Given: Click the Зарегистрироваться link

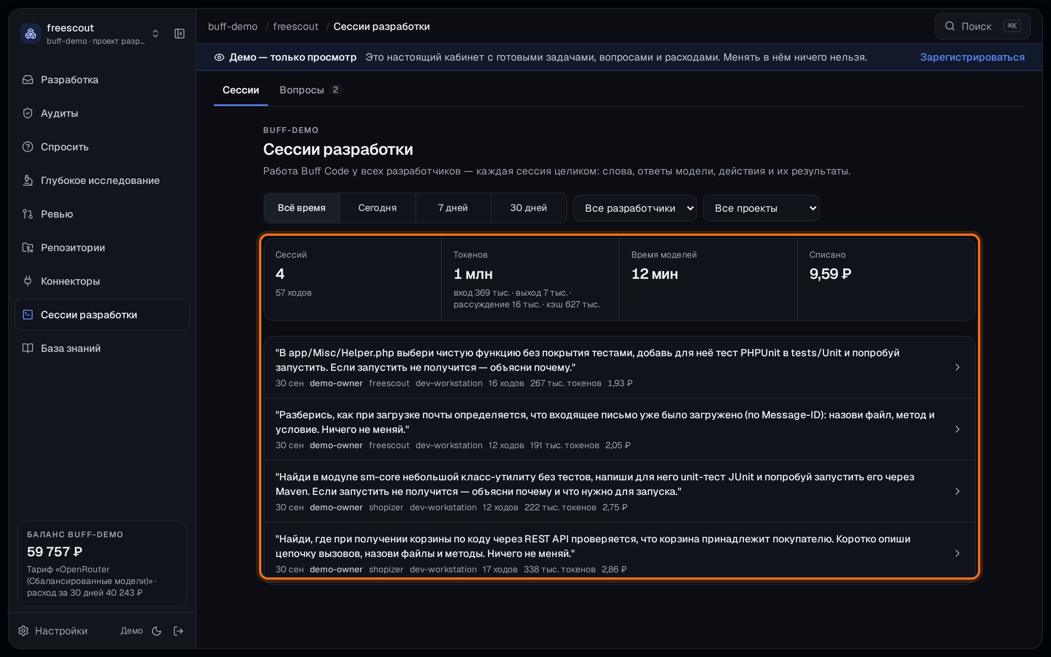Looking at the screenshot, I should click(972, 57).
